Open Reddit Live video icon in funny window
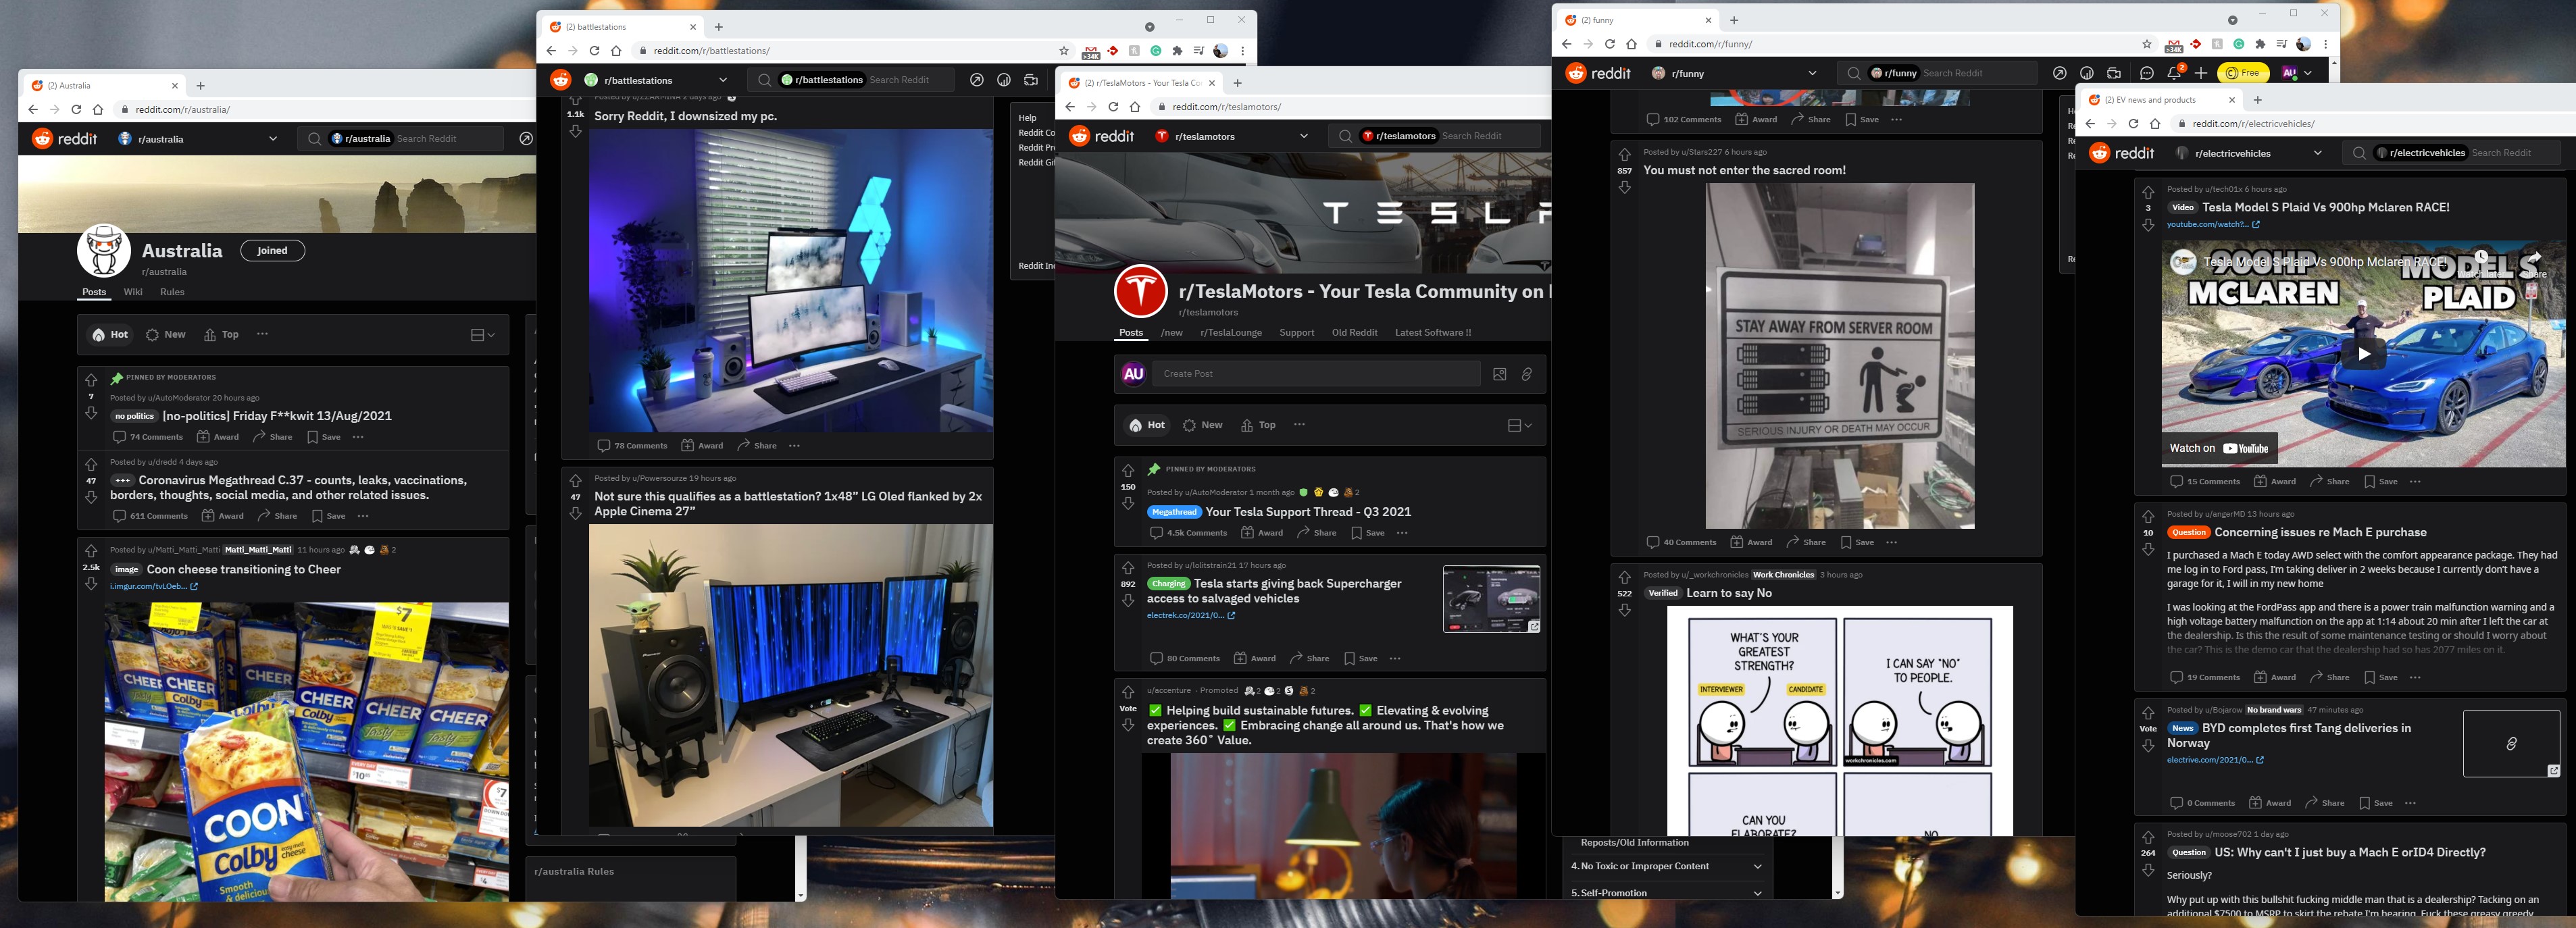2576x928 pixels. coord(2114,73)
